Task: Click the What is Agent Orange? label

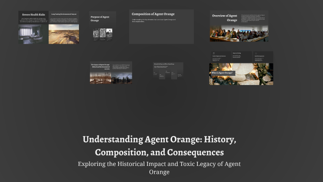Action: [x=222, y=73]
